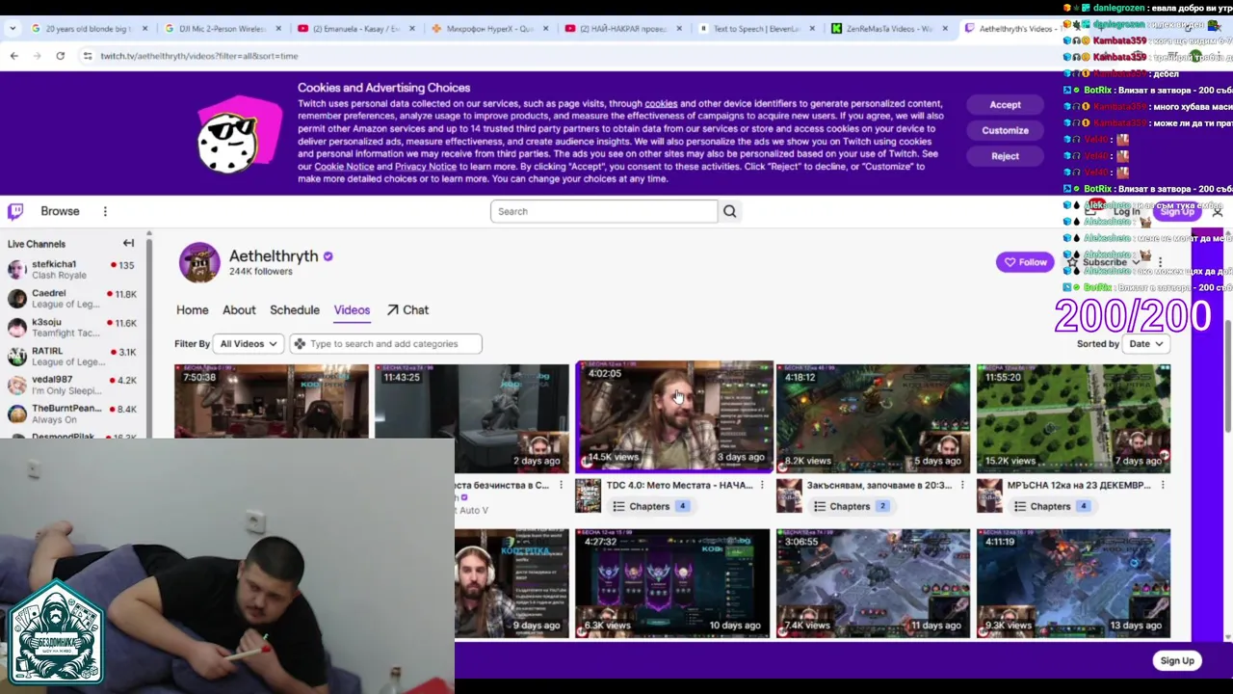Viewport: 1233px width, 694px height.
Task: Expand Chapters for МРЪСНА 12ка video
Action: pos(1053,506)
